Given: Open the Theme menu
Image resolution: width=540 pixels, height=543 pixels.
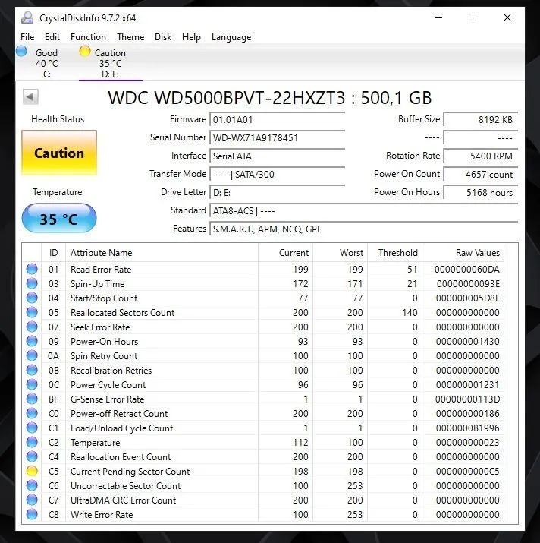Looking at the screenshot, I should coord(130,37).
